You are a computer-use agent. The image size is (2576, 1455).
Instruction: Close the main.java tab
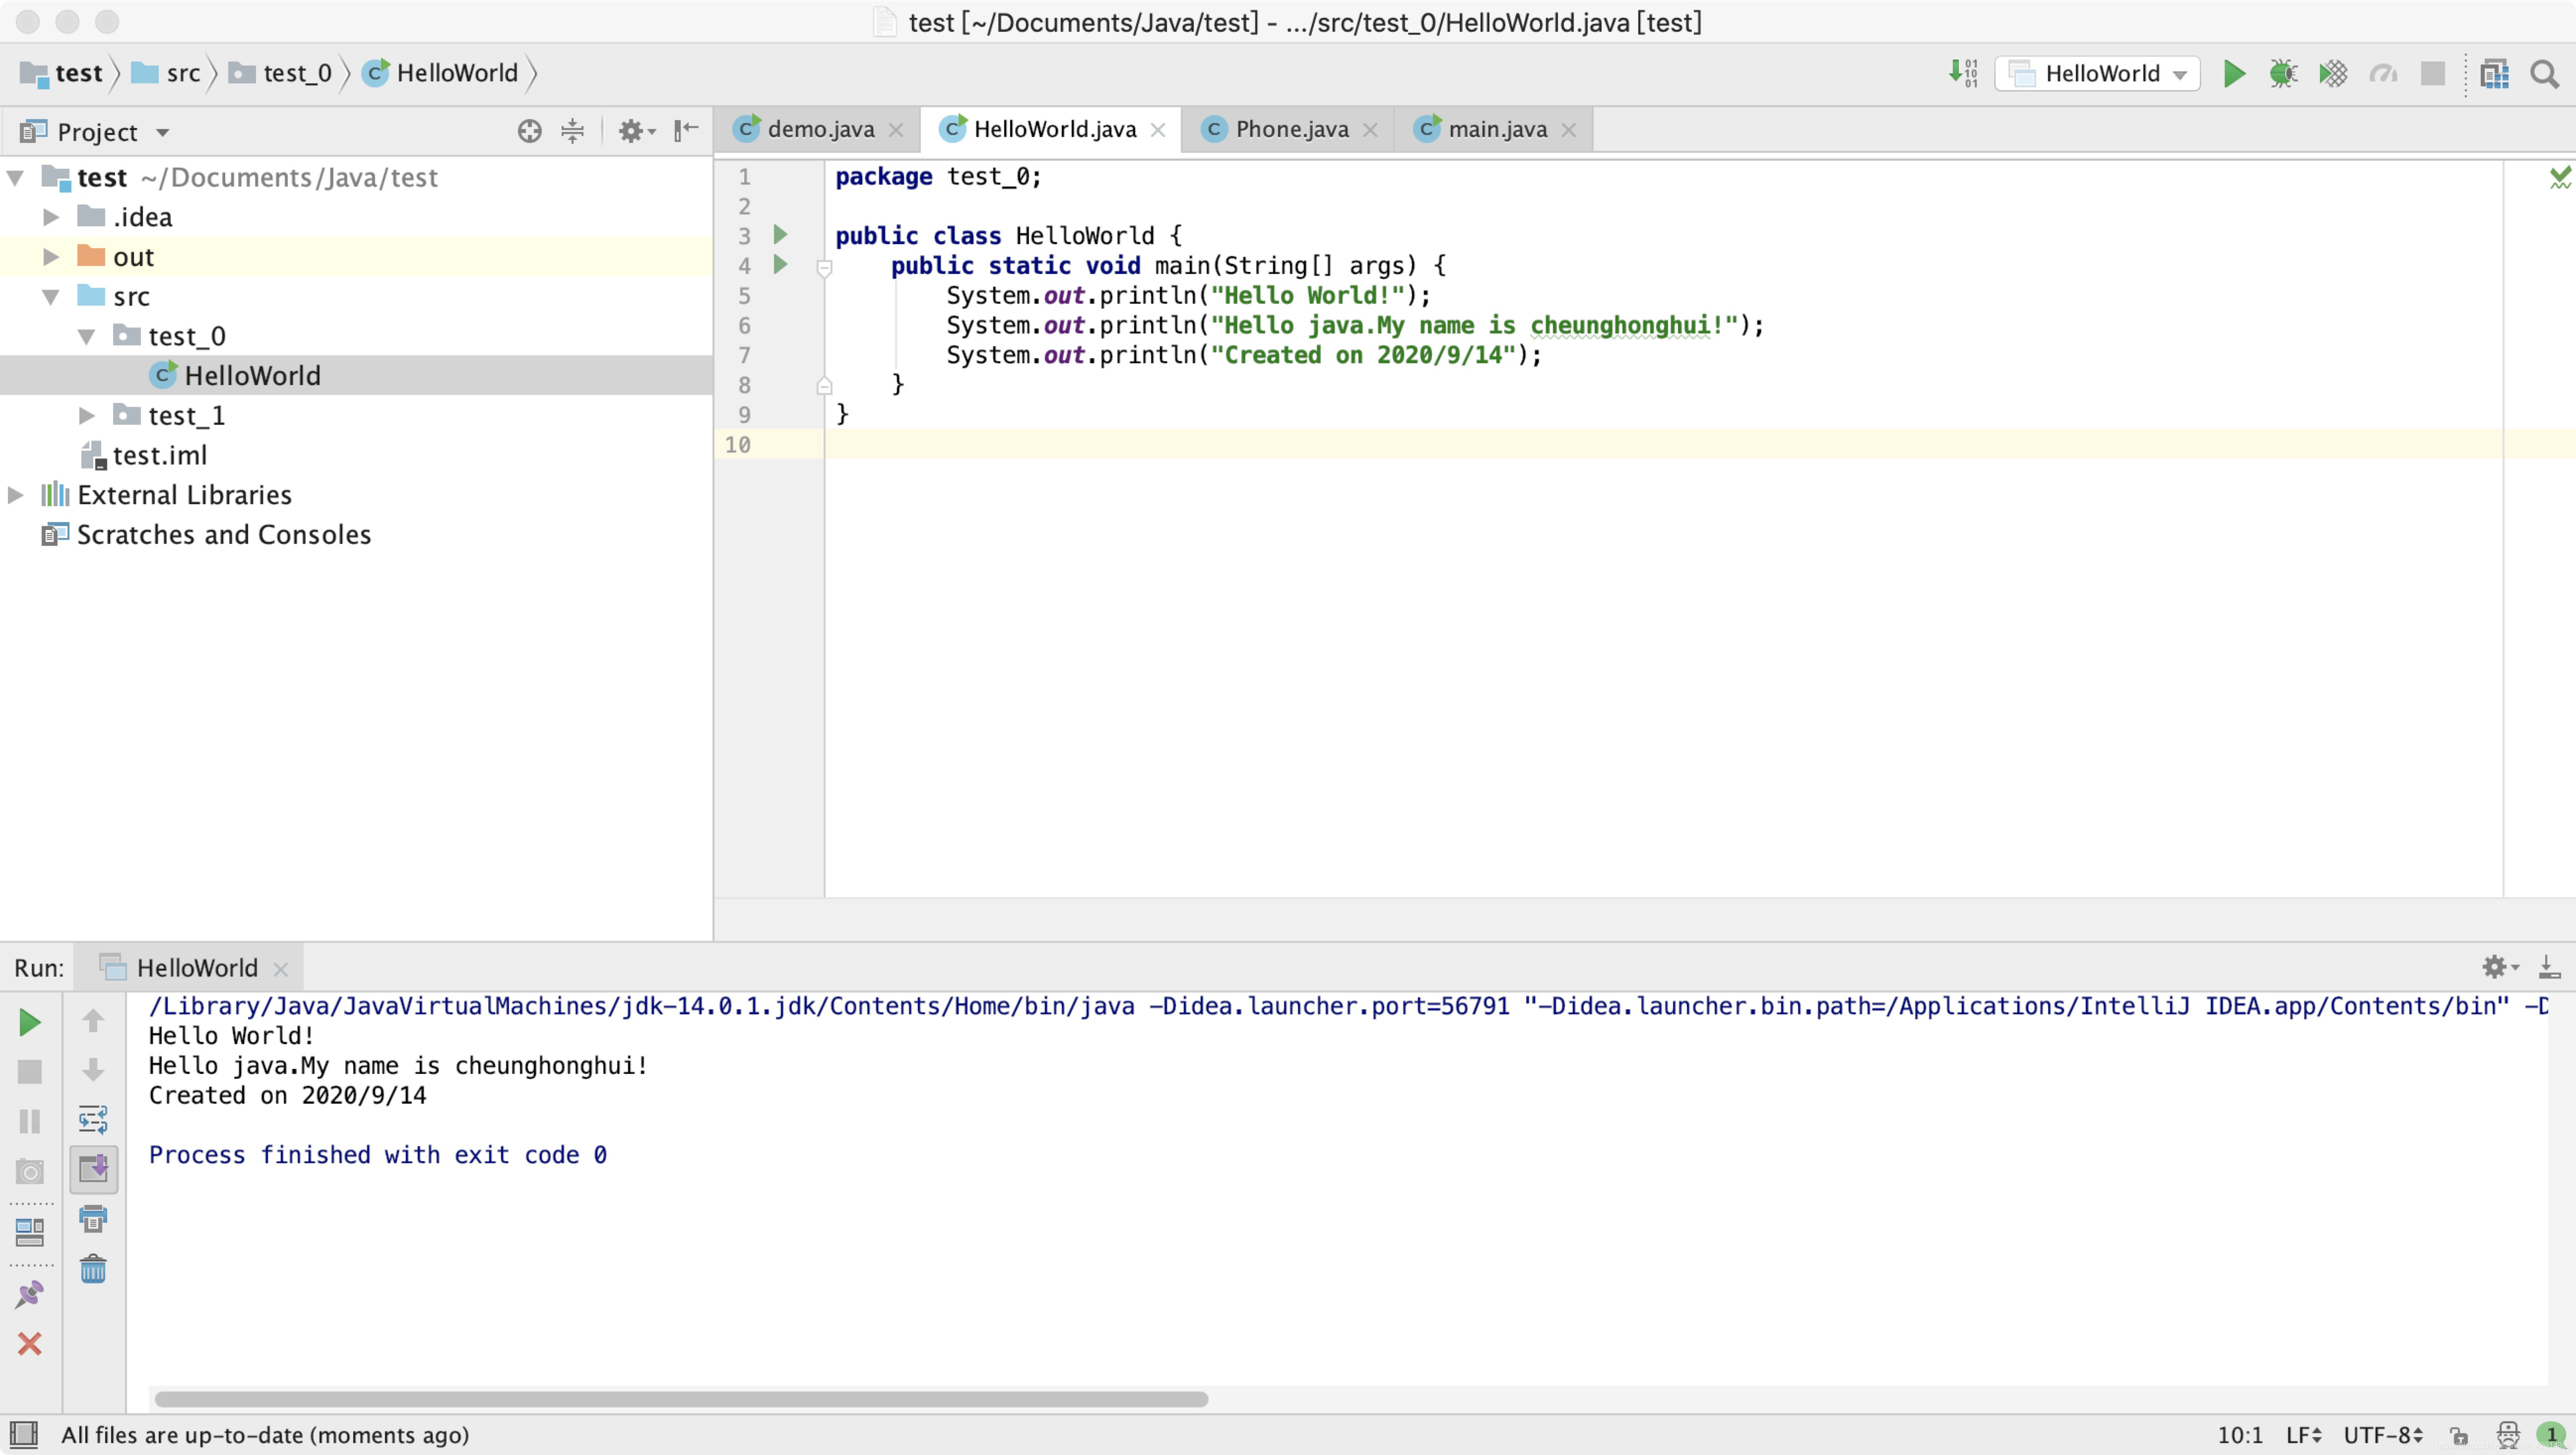pyautogui.click(x=1568, y=130)
